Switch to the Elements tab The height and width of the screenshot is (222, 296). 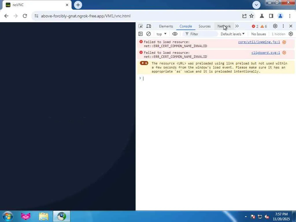(166, 26)
